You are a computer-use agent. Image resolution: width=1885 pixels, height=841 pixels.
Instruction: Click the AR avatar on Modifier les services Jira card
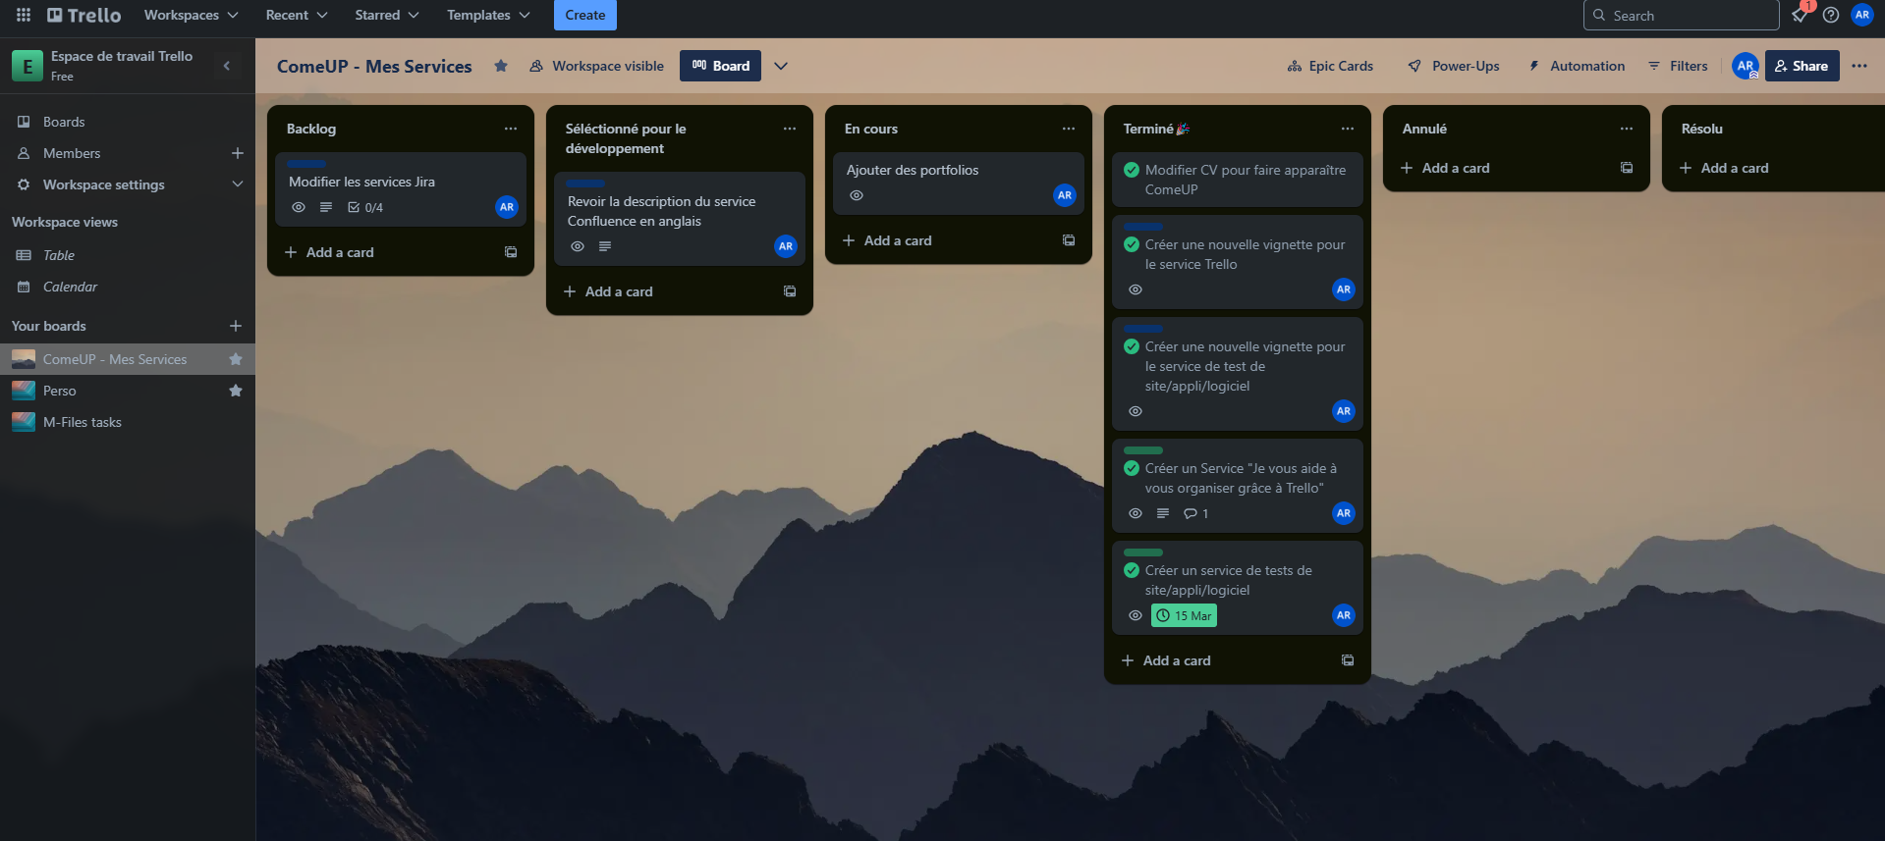coord(507,207)
